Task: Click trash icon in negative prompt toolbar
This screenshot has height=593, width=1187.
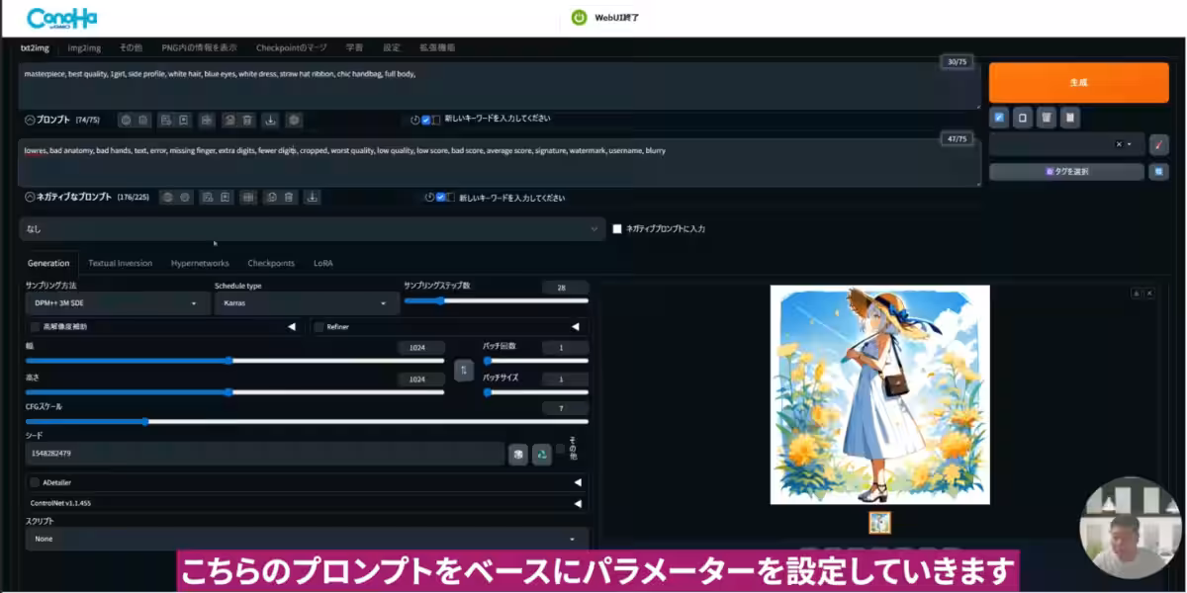Action: 289,198
